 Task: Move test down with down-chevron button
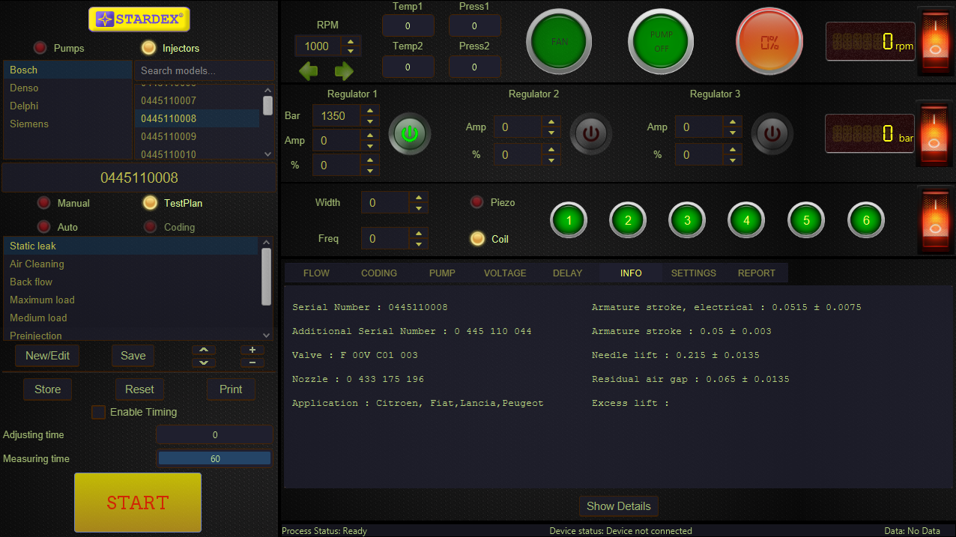tap(204, 362)
